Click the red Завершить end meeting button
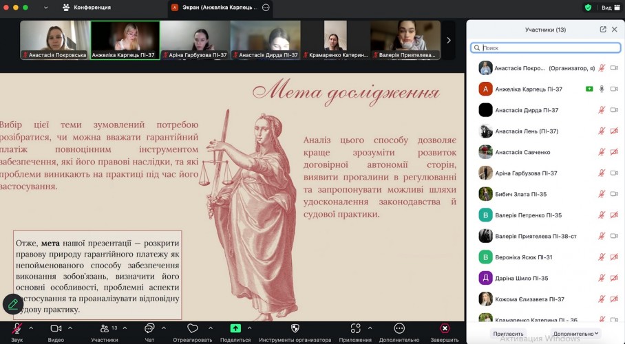Image resolution: width=625 pixels, height=344 pixels. [445, 329]
